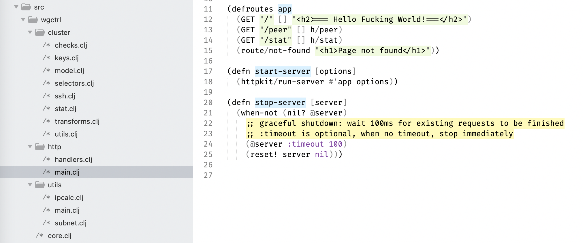This screenshot has height=243, width=583.
Task: Click the file icon beside model.clj
Action: pyautogui.click(x=46, y=70)
